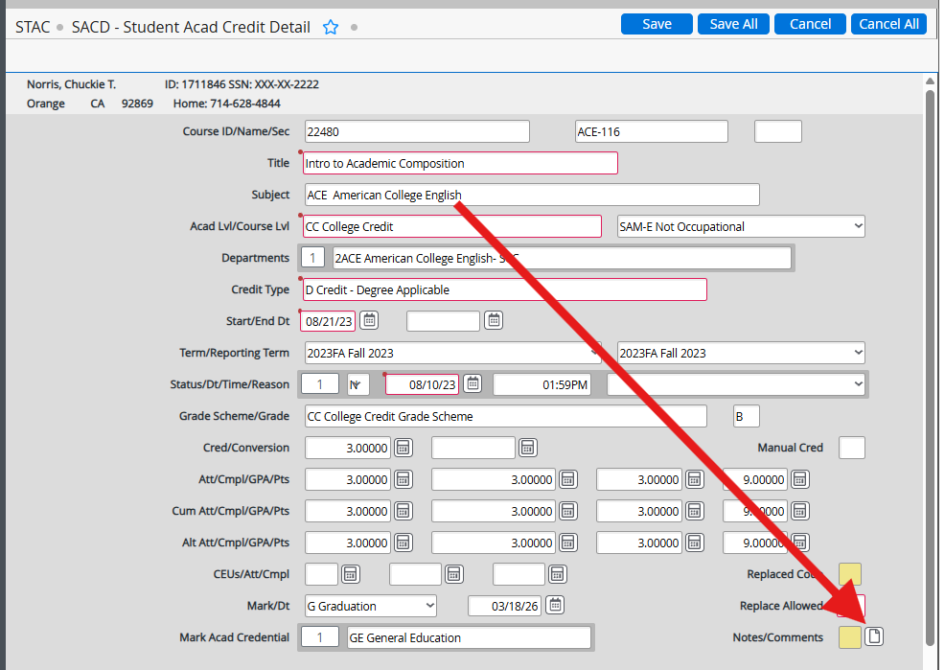Click the Title field Intro to Academic Composition
This screenshot has width=945, height=670.
(x=460, y=163)
